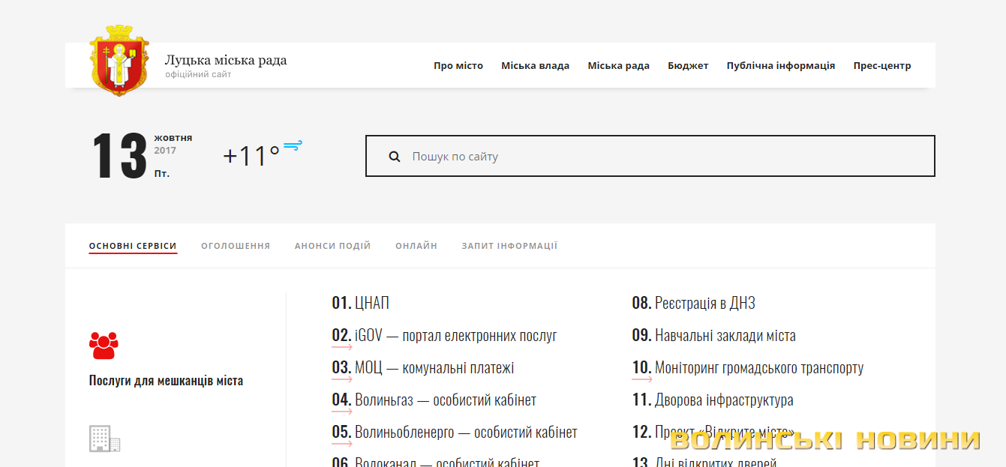This screenshot has width=1006, height=467.
Task: Go to the 'Бюджет' section
Action: 688,66
